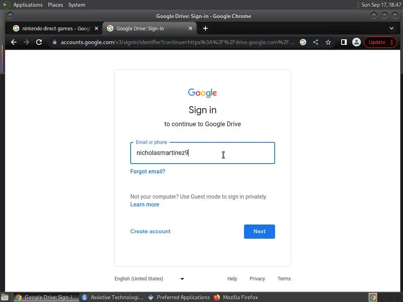403x302 pixels.
Task: Share this page via the share icon
Action: (316, 42)
